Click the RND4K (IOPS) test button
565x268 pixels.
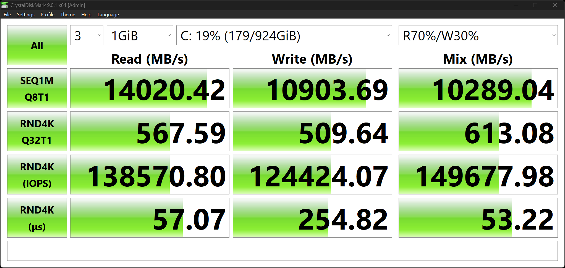pos(37,175)
